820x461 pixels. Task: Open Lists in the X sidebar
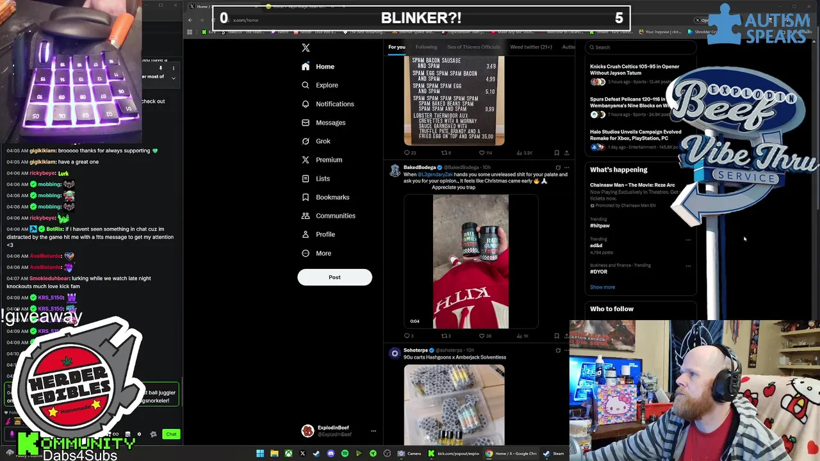click(x=316, y=179)
